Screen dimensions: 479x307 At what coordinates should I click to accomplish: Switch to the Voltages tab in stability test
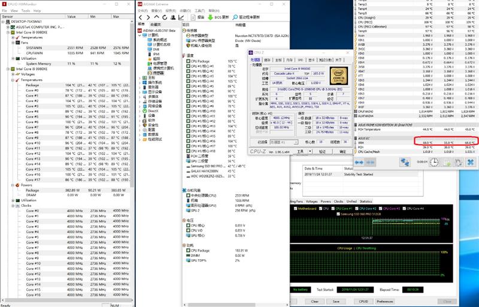point(311,201)
